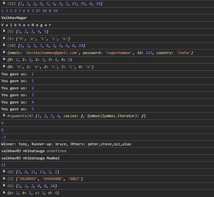Click the 'You gave us: 4' line
214x197 pixels.
[x=17, y=102]
